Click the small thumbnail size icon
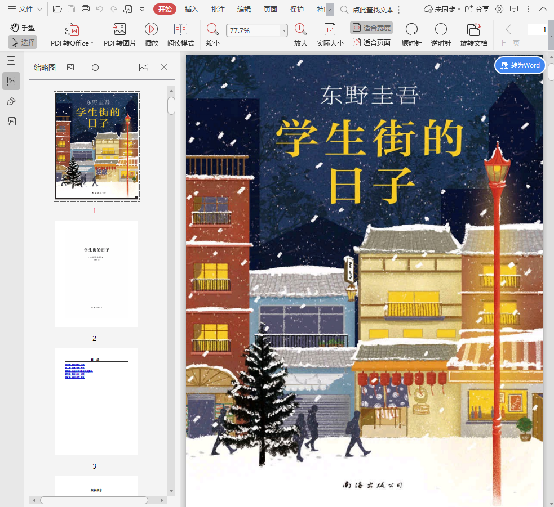 coord(70,68)
